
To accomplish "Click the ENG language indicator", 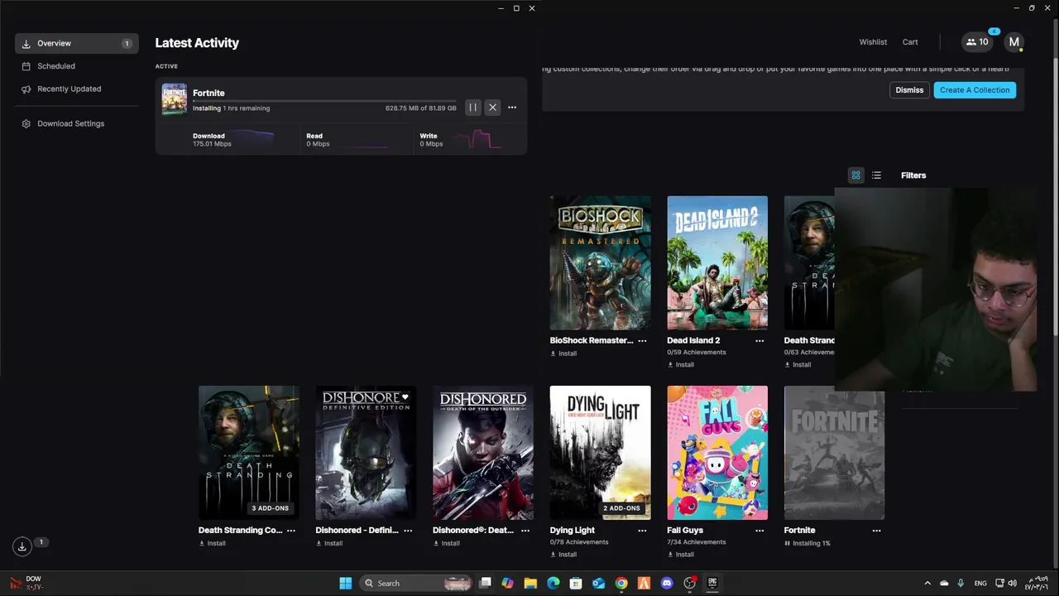I will (x=980, y=584).
